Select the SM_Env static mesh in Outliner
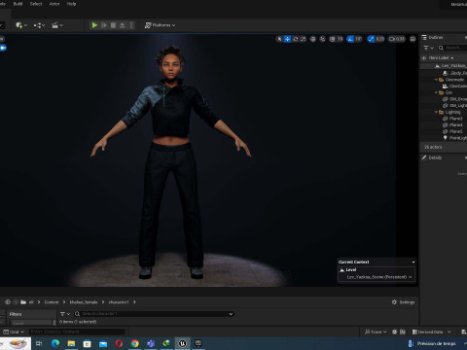Viewport: 467px width, 350px height. click(454, 99)
